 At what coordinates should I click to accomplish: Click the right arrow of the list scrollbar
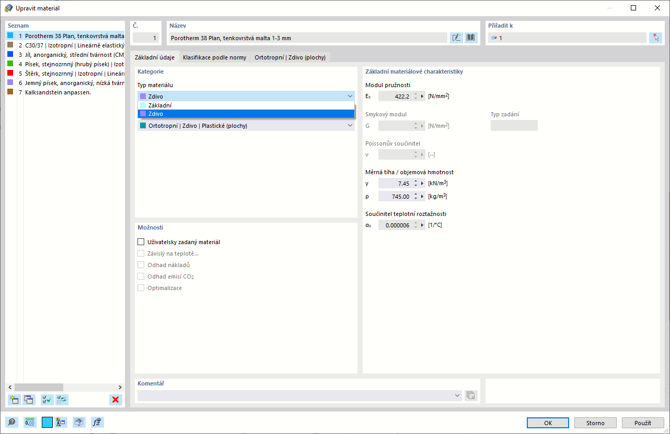click(120, 387)
